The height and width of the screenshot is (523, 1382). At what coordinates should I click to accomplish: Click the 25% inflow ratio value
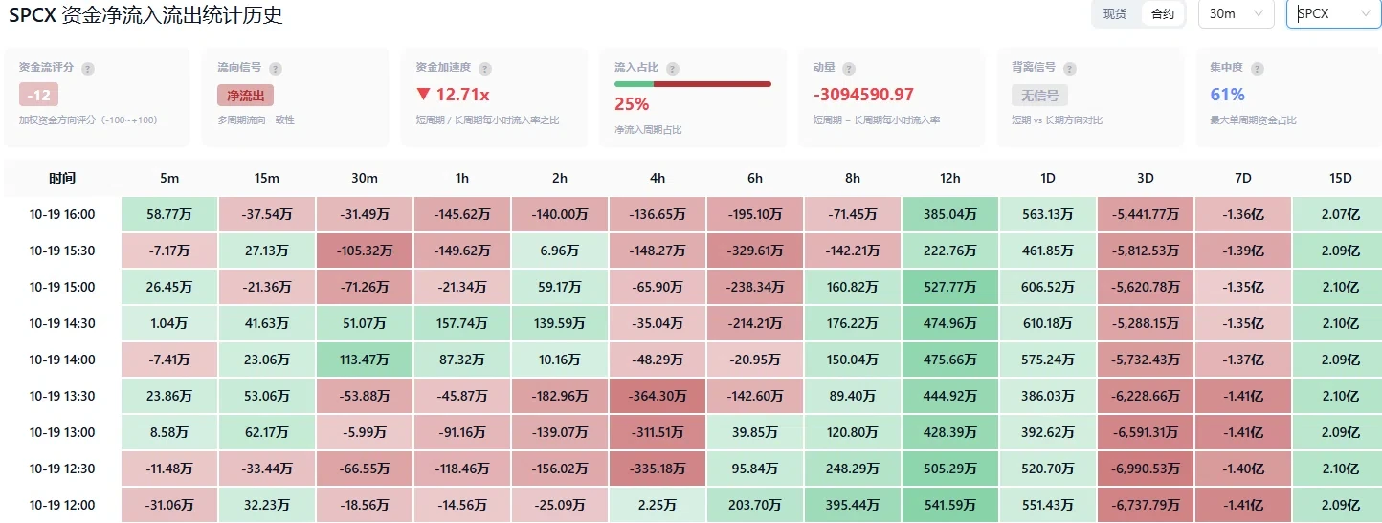point(632,103)
